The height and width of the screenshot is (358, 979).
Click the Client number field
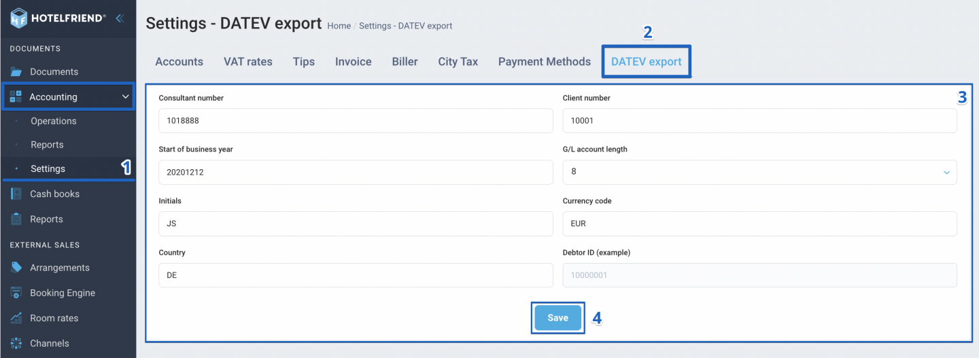pyautogui.click(x=759, y=120)
